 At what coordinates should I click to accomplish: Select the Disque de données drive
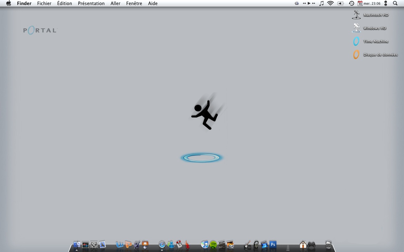tap(375, 54)
